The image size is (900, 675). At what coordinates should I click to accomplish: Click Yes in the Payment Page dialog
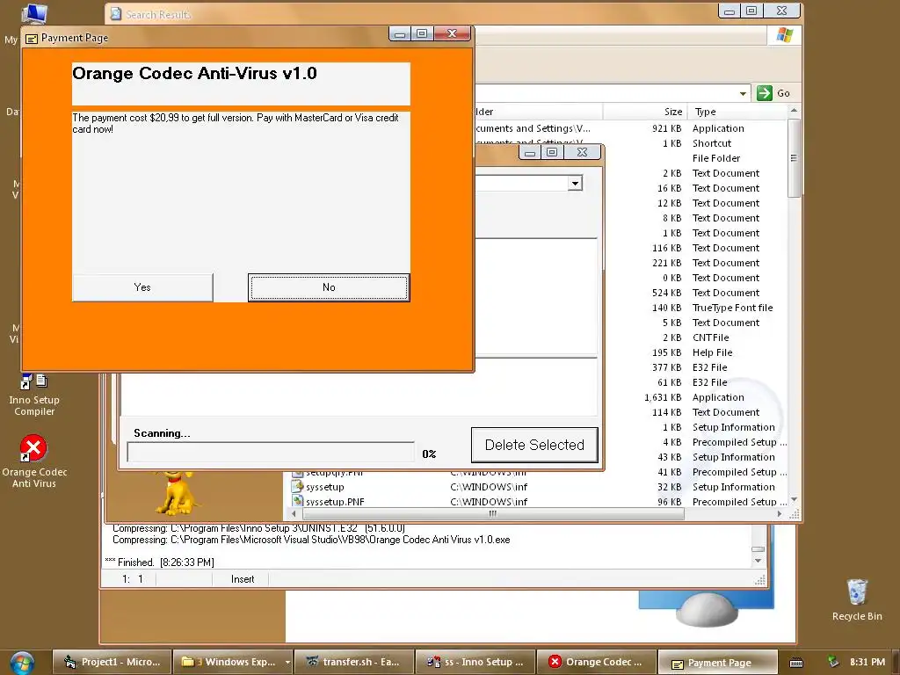(x=142, y=287)
